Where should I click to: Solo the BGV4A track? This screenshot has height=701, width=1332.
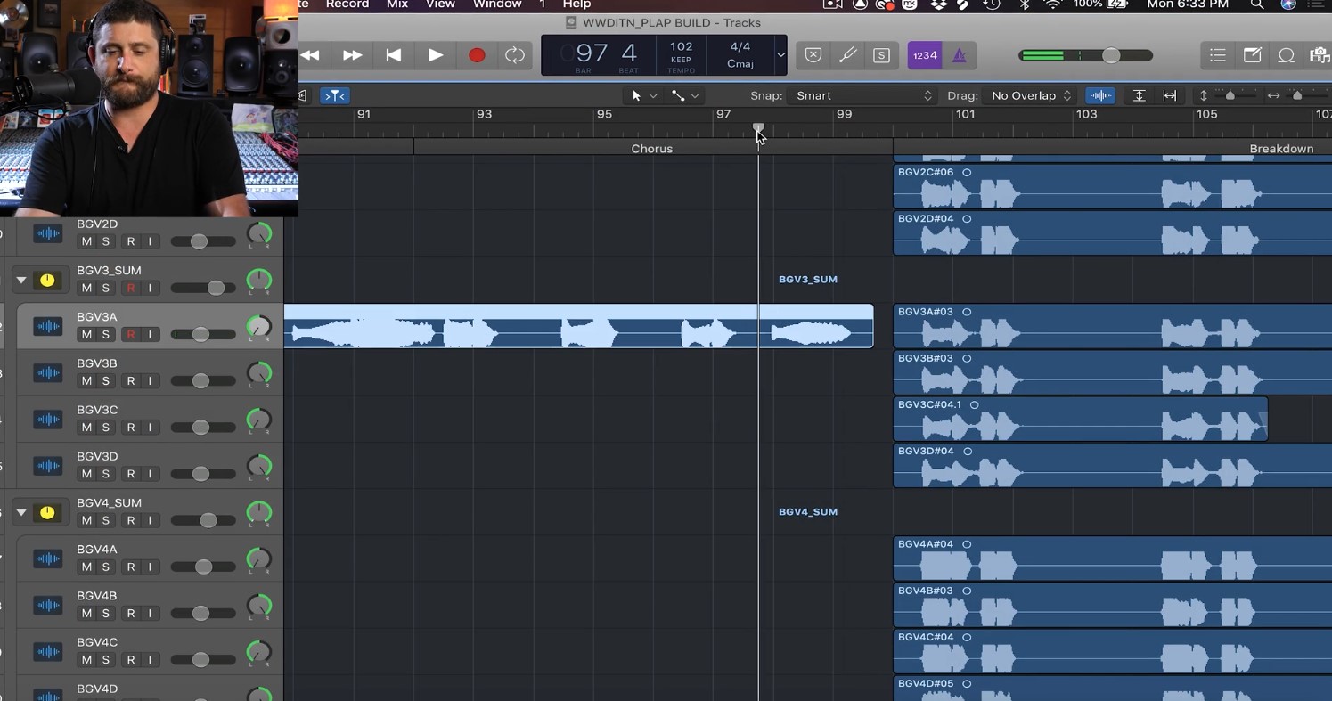click(x=106, y=567)
